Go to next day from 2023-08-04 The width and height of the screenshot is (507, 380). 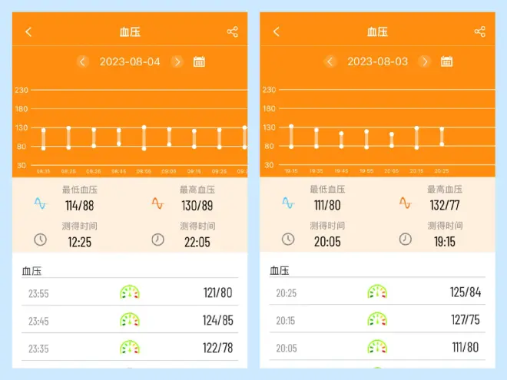[177, 61]
